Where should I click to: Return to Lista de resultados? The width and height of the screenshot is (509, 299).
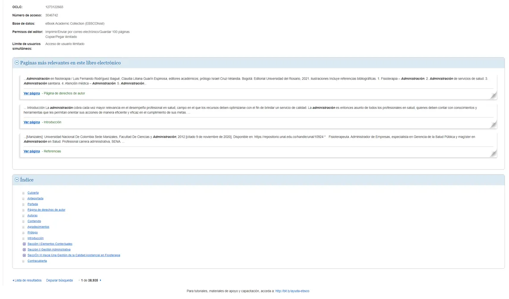pos(27,280)
